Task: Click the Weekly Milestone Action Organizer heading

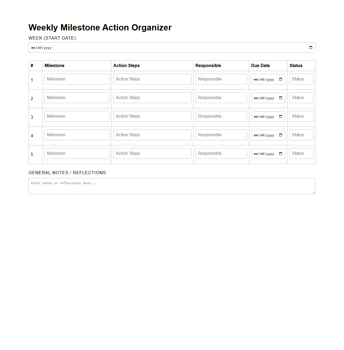Action: coord(100,27)
